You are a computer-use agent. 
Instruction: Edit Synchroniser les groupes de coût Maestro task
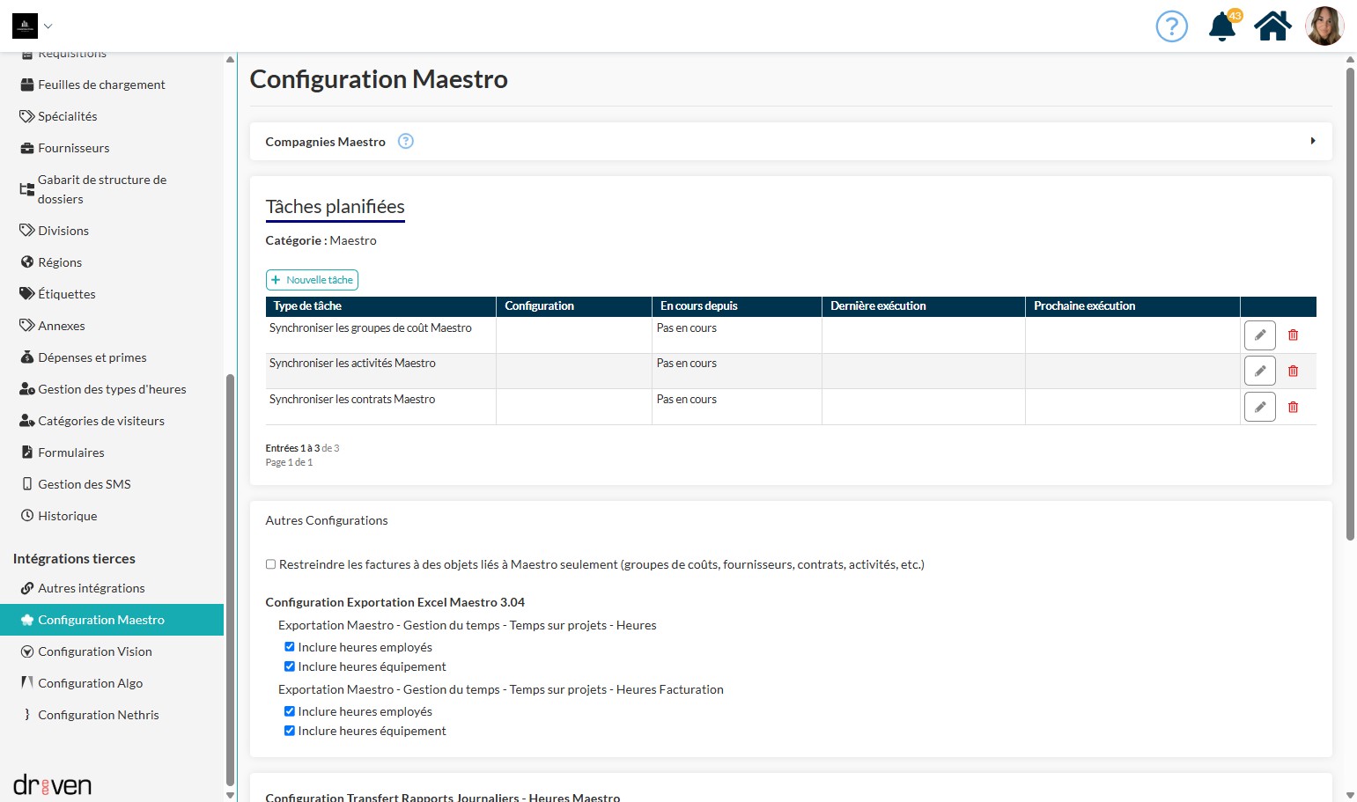click(x=1260, y=335)
